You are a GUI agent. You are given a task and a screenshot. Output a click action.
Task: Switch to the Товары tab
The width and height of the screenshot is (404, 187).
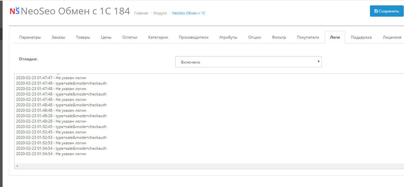pos(83,37)
